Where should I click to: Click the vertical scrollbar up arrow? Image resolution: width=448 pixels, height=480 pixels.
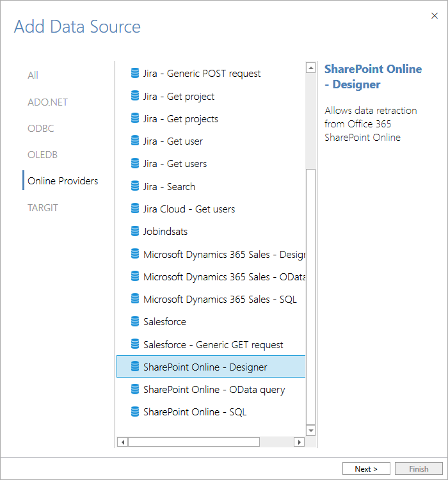[311, 68]
